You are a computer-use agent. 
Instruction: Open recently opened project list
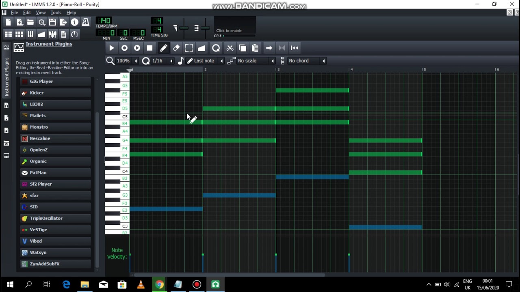pos(41,22)
